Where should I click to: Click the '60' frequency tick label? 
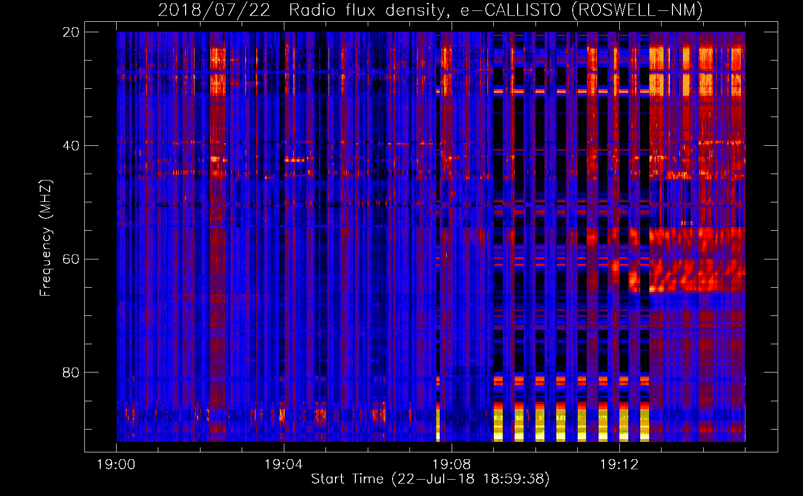tap(71, 259)
